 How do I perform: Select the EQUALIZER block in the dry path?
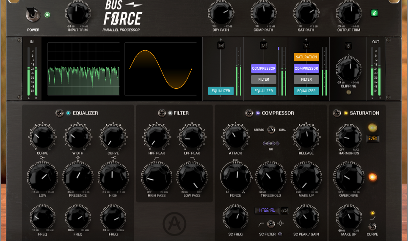[221, 91]
